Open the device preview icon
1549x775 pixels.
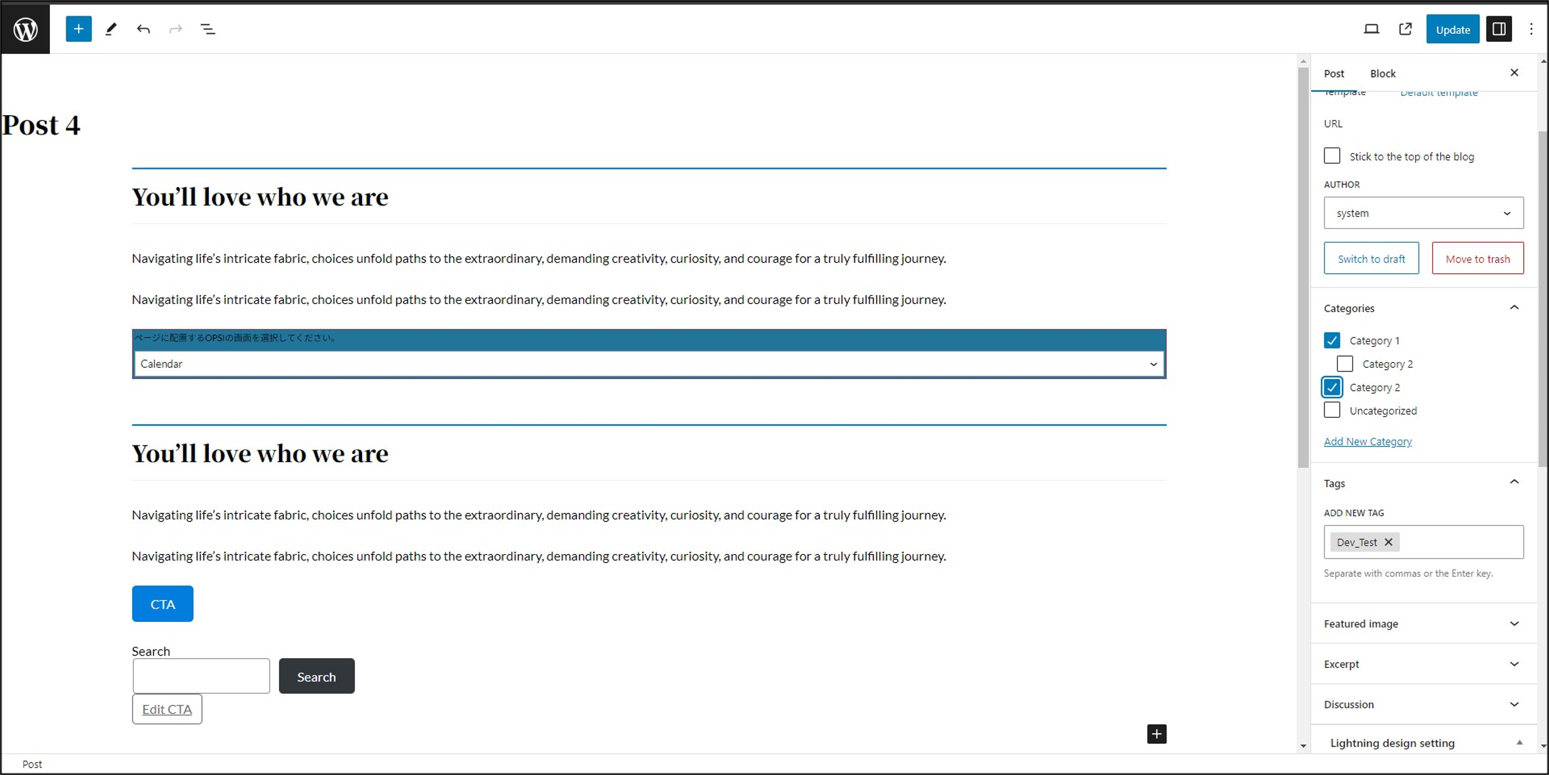[x=1371, y=29]
